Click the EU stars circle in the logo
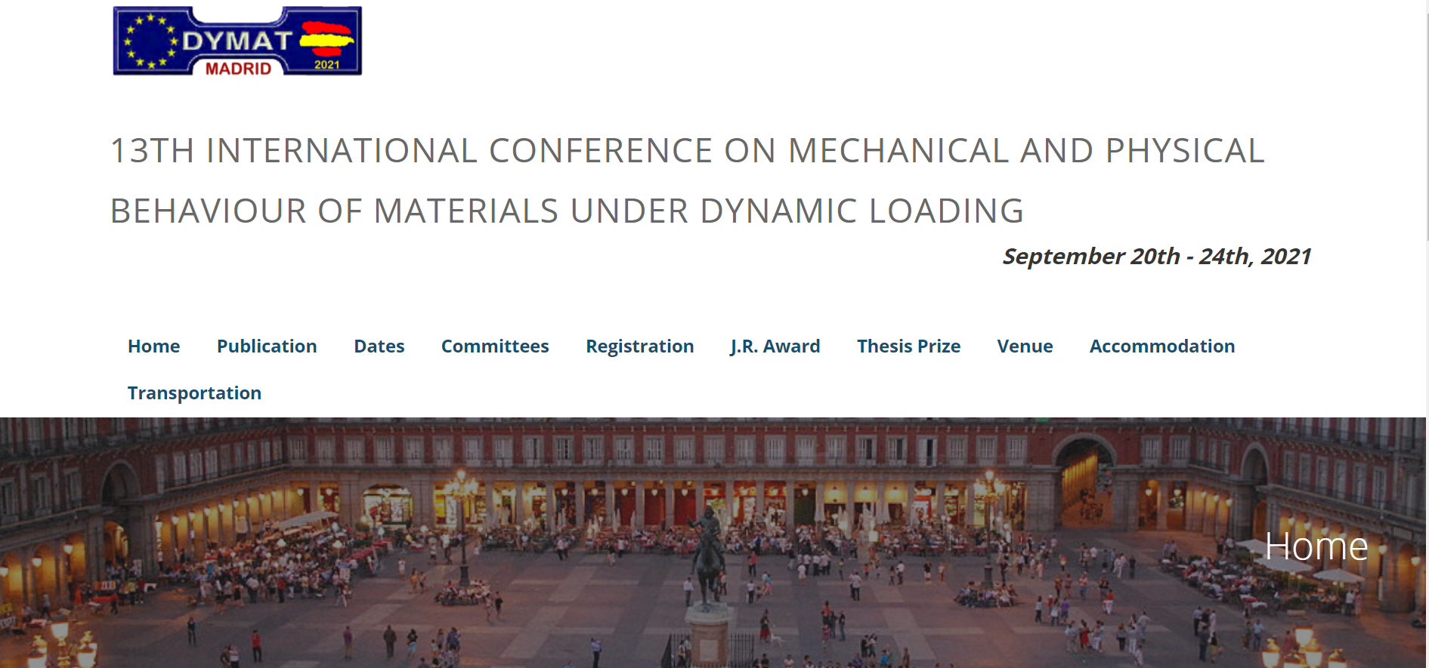 [x=150, y=41]
